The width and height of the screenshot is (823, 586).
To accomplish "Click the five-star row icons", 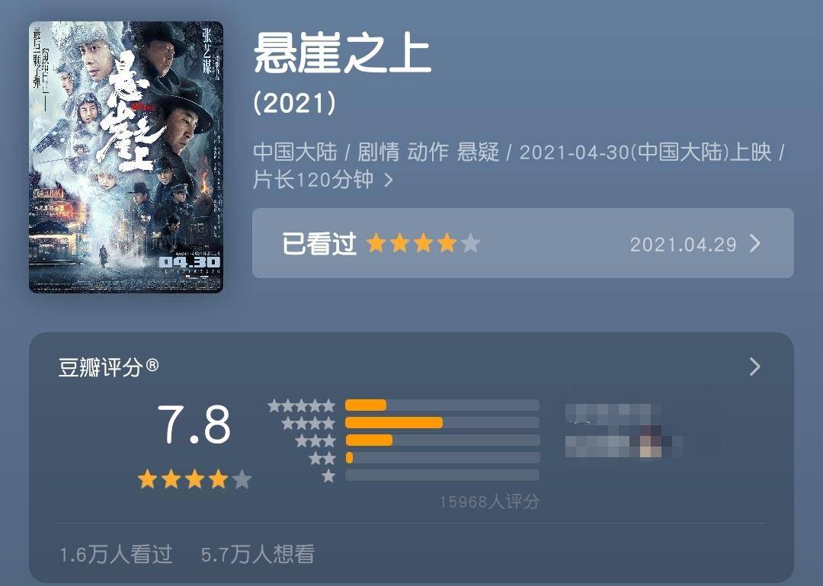I will 301,405.
